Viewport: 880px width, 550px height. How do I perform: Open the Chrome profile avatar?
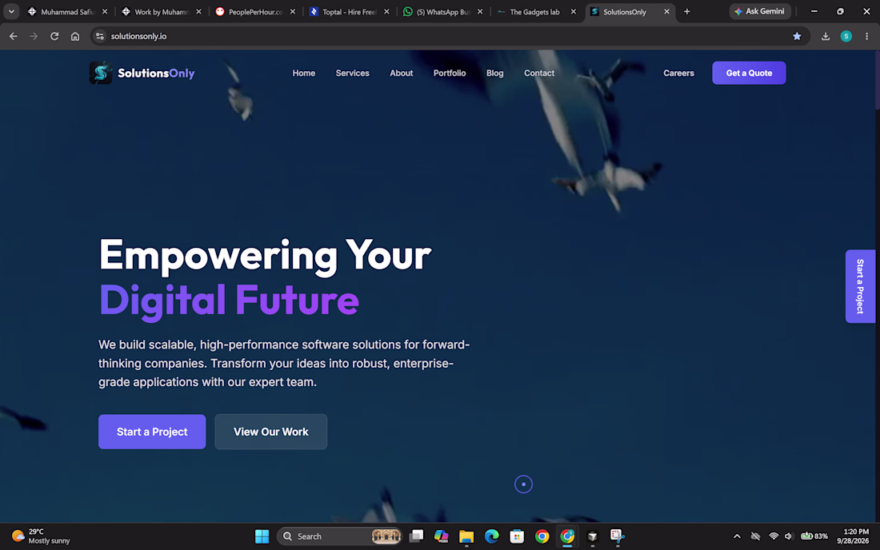coord(846,36)
